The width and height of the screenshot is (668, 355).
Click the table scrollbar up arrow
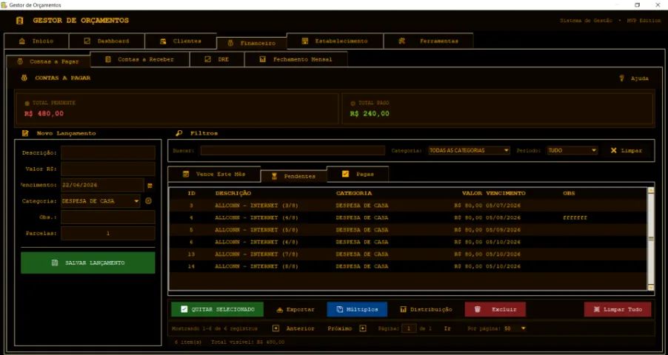point(650,190)
